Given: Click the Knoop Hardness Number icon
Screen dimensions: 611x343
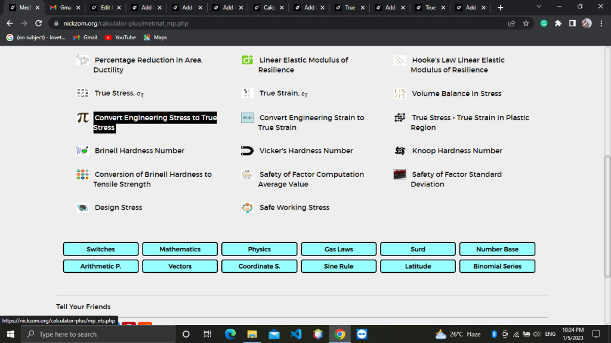Looking at the screenshot, I should click(x=400, y=151).
